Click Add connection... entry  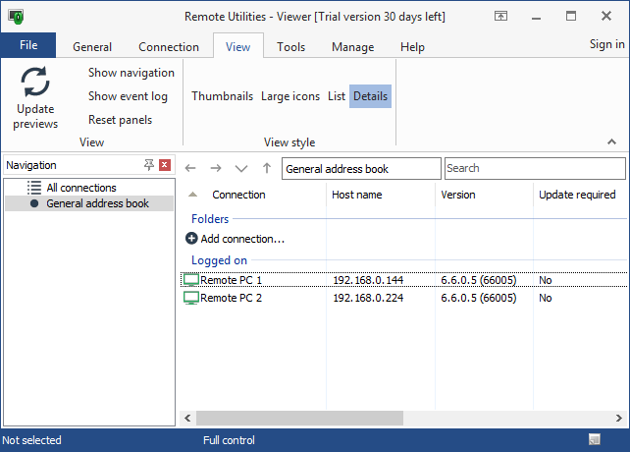pos(242,239)
